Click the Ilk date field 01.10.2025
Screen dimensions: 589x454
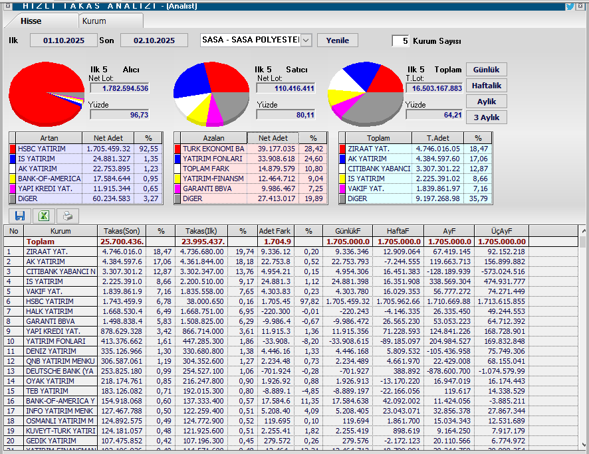coord(62,40)
